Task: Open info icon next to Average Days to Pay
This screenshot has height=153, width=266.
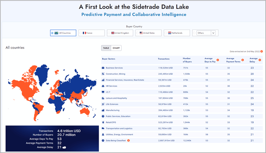Action: [218, 60]
